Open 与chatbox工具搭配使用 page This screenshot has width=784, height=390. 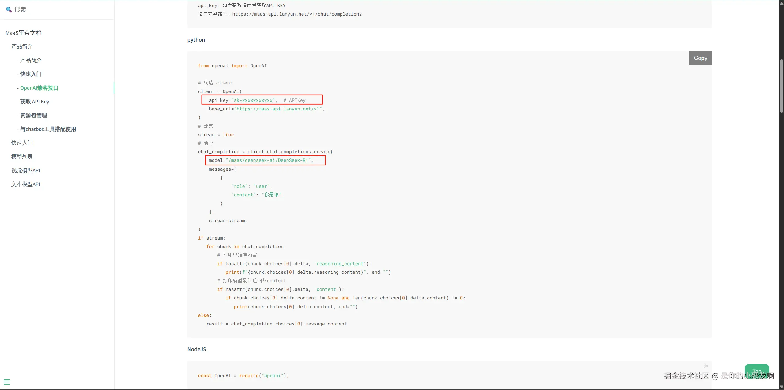coord(48,129)
